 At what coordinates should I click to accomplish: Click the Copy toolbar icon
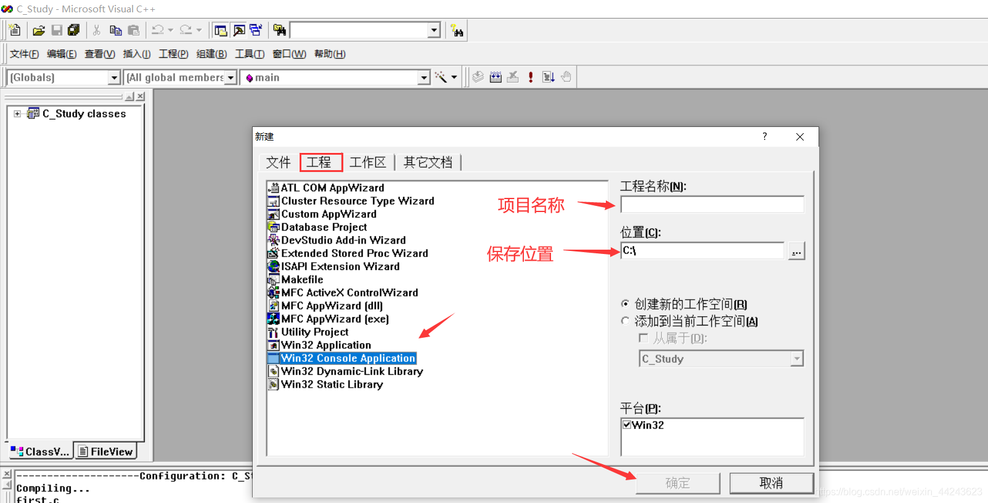115,30
